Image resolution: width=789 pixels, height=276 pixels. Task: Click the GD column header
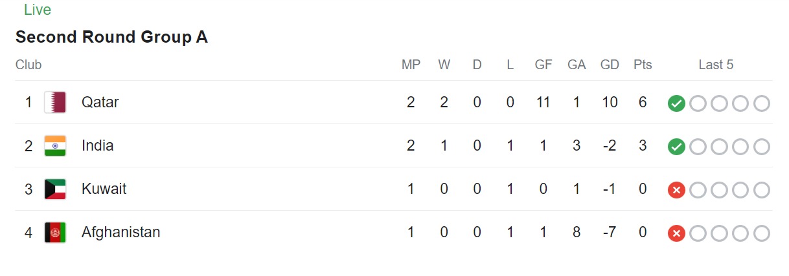[x=610, y=65]
